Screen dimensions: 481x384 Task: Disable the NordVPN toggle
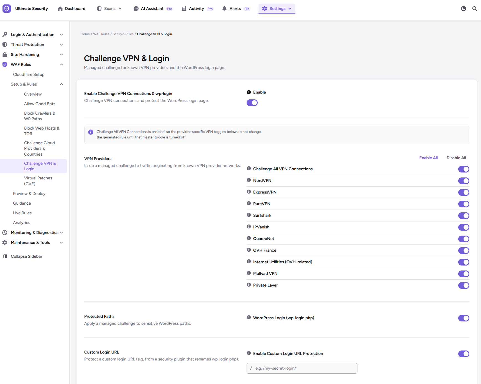[x=464, y=181]
